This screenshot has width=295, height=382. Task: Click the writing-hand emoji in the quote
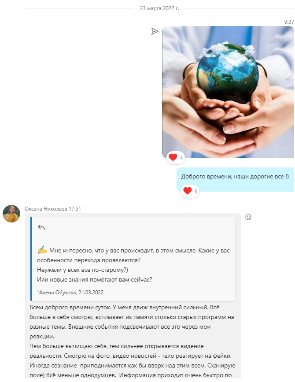42,250
